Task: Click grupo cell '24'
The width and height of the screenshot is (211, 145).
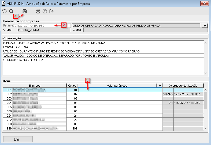Action: click(72, 116)
